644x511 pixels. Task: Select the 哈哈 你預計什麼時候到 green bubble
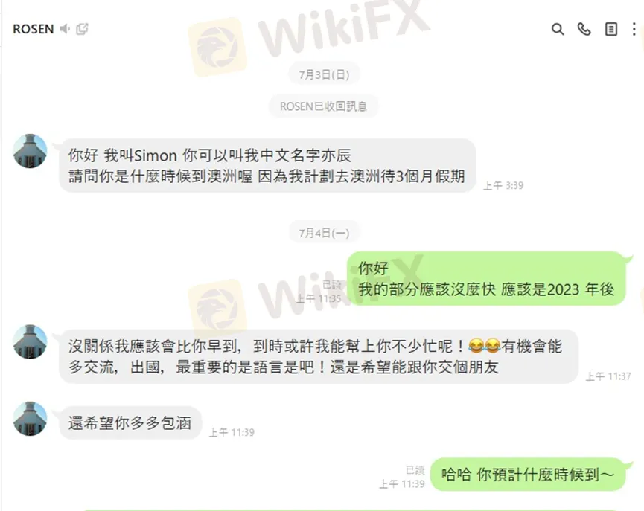[x=528, y=475]
